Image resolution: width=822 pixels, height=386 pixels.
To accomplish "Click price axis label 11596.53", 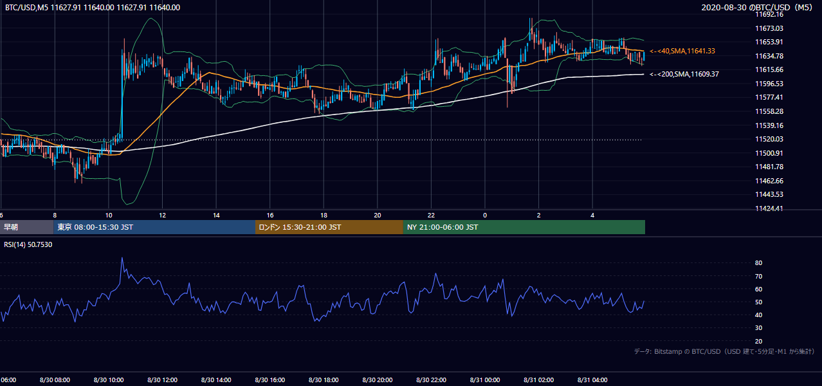I will tap(769, 84).
